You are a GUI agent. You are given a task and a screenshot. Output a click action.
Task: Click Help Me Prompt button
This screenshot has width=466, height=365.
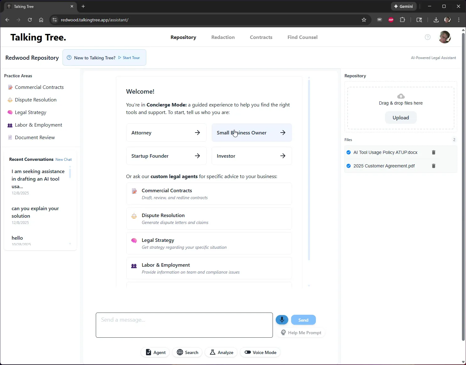[x=301, y=333]
